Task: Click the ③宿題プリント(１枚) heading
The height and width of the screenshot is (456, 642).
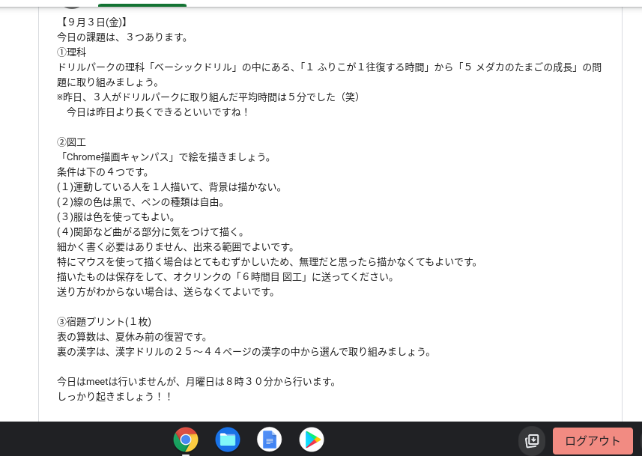Action: (104, 322)
